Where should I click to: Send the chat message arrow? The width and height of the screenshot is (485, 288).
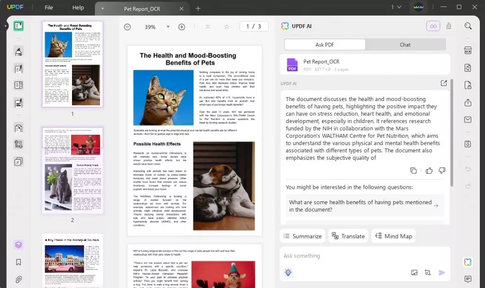(x=442, y=272)
